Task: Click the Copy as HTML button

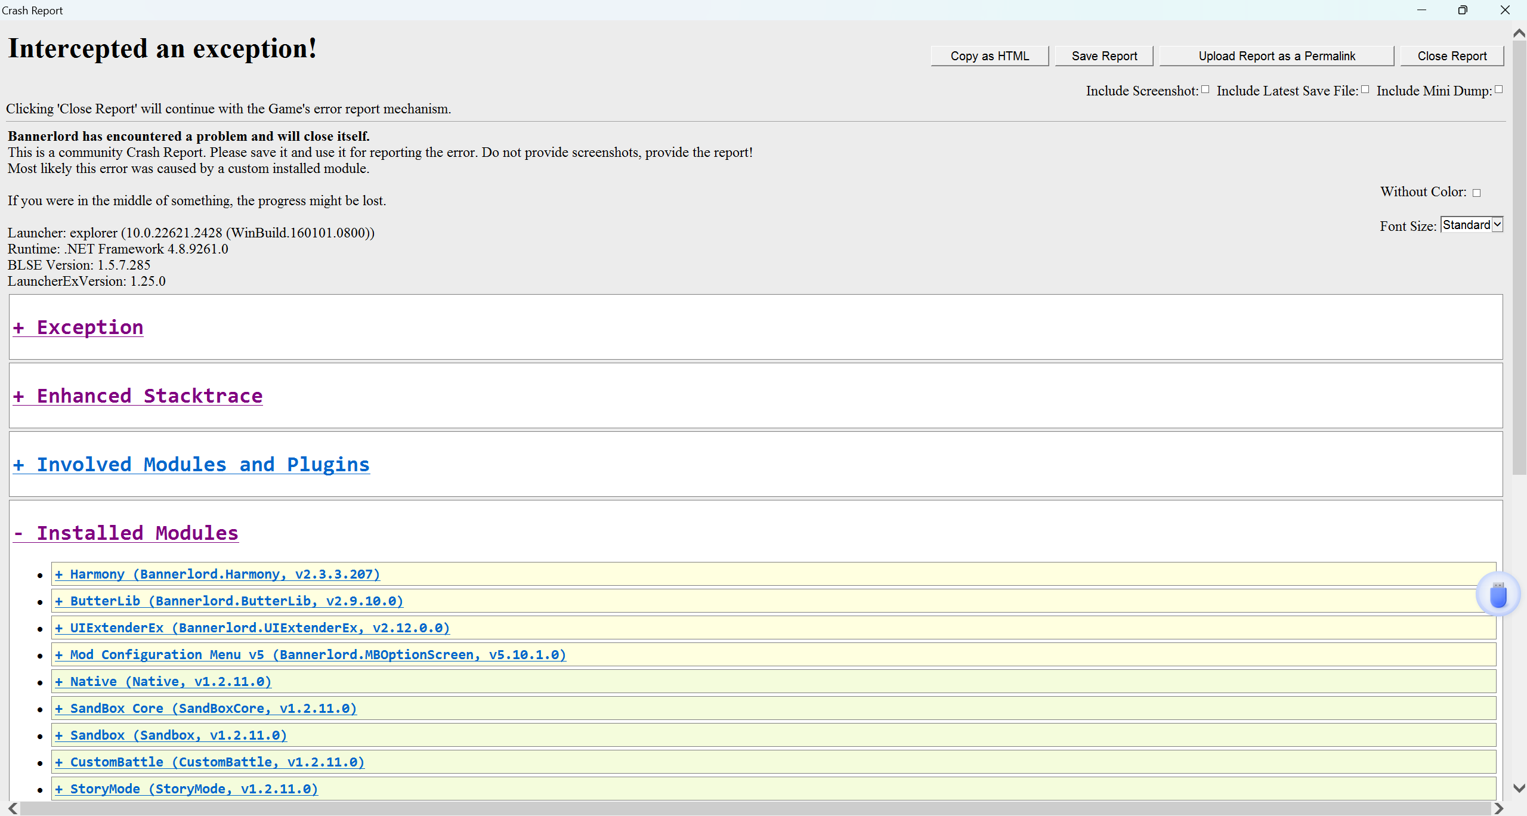Action: [990, 56]
